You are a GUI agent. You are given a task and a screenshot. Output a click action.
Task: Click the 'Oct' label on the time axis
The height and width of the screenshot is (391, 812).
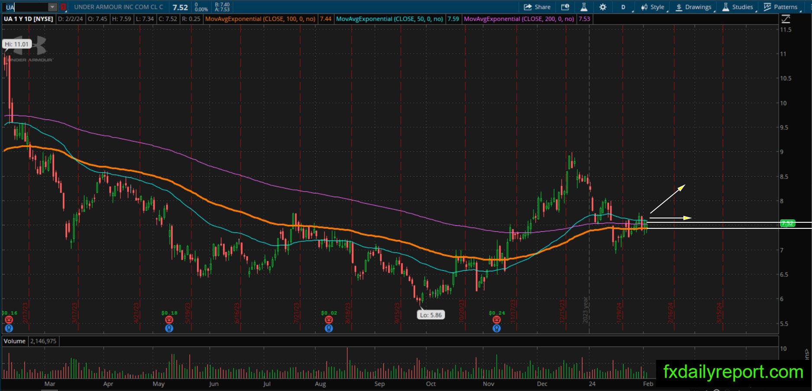(431, 384)
